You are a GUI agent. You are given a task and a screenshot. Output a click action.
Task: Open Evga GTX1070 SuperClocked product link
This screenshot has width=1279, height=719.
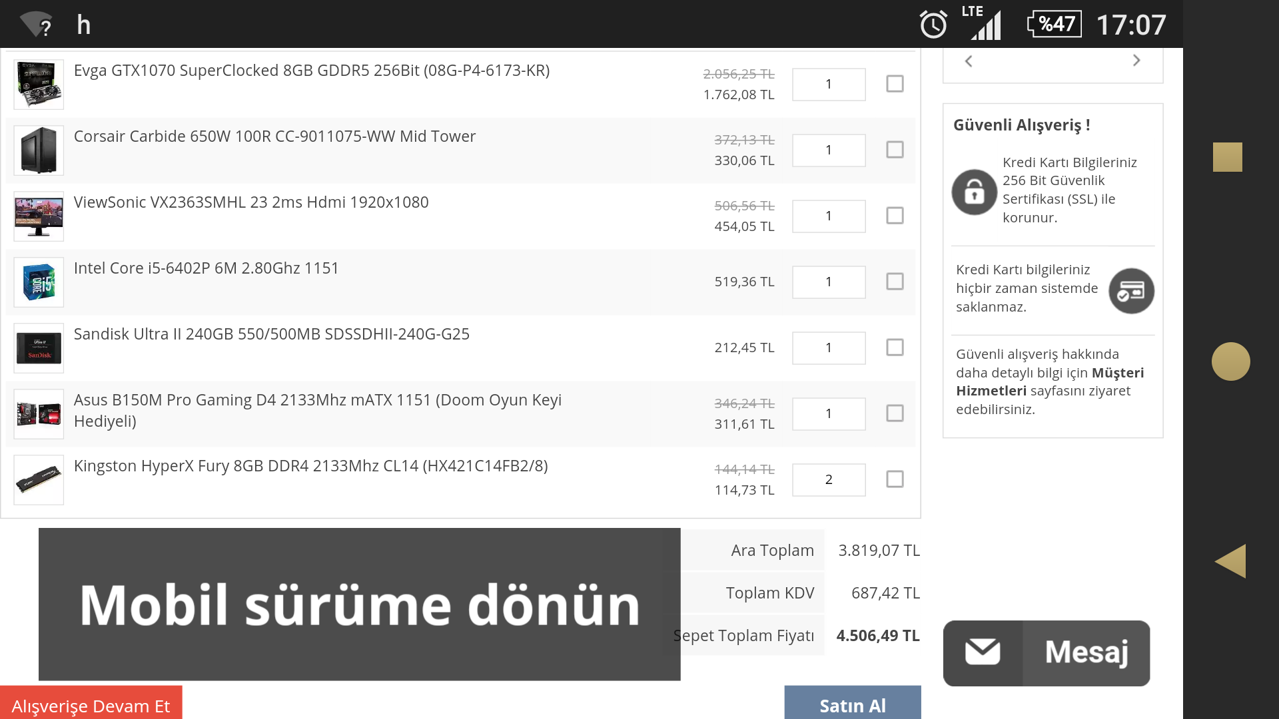[312, 71]
